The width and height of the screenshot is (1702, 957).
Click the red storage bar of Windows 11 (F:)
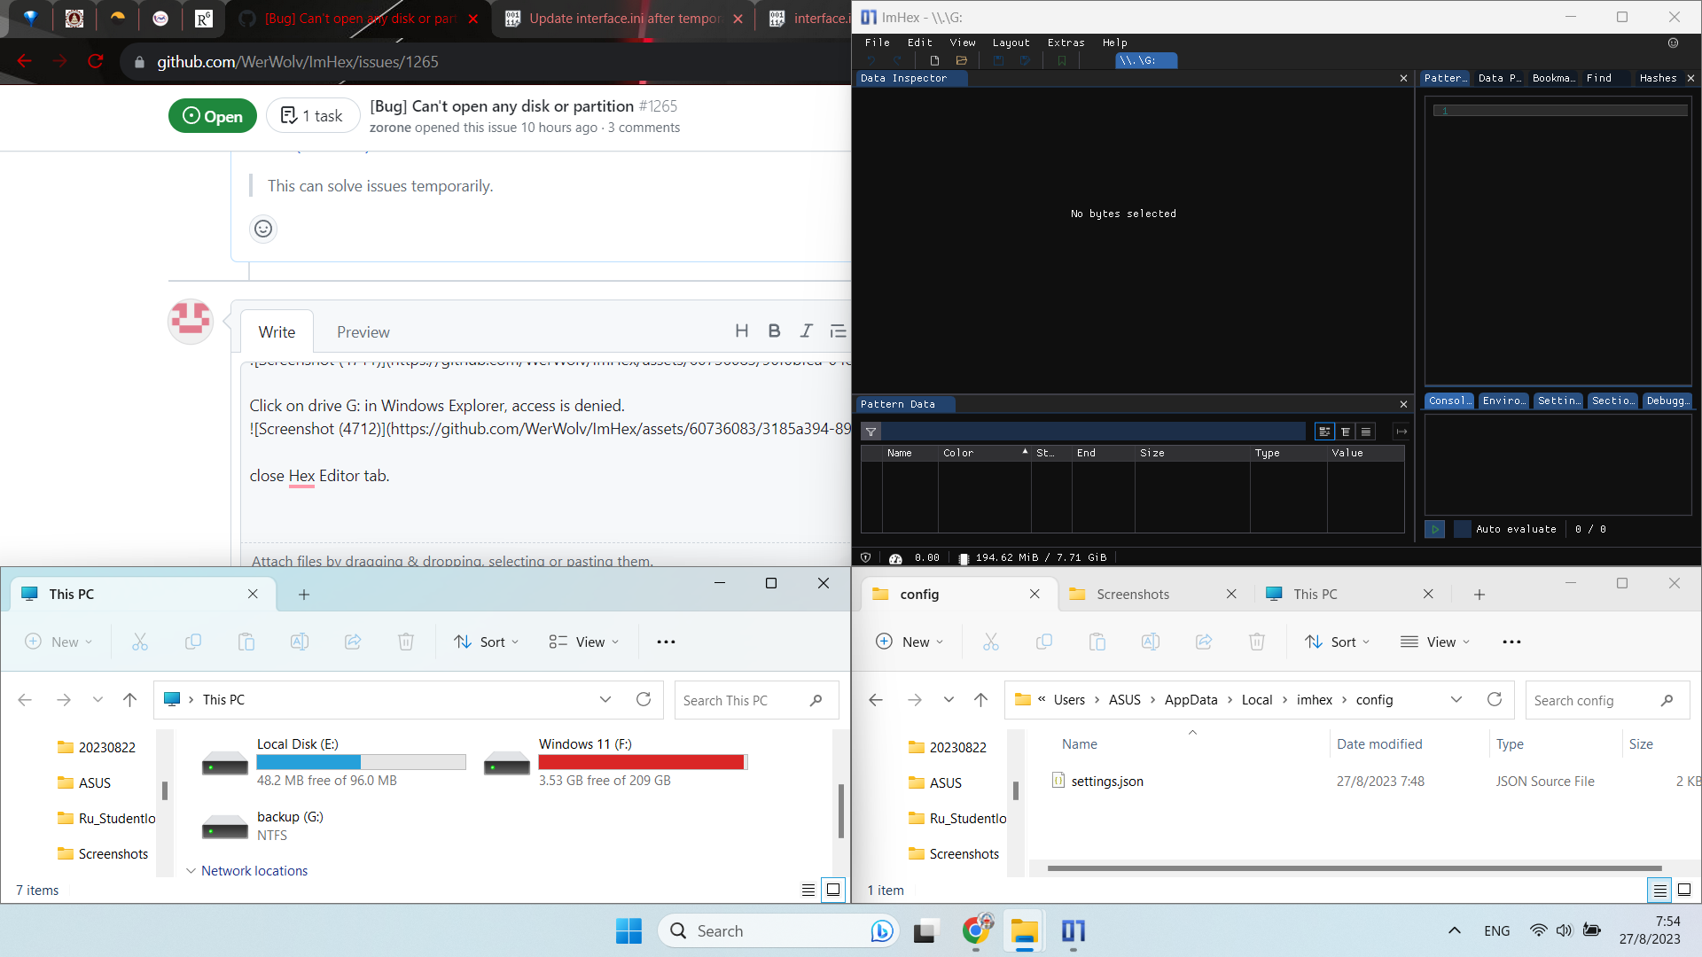point(642,761)
